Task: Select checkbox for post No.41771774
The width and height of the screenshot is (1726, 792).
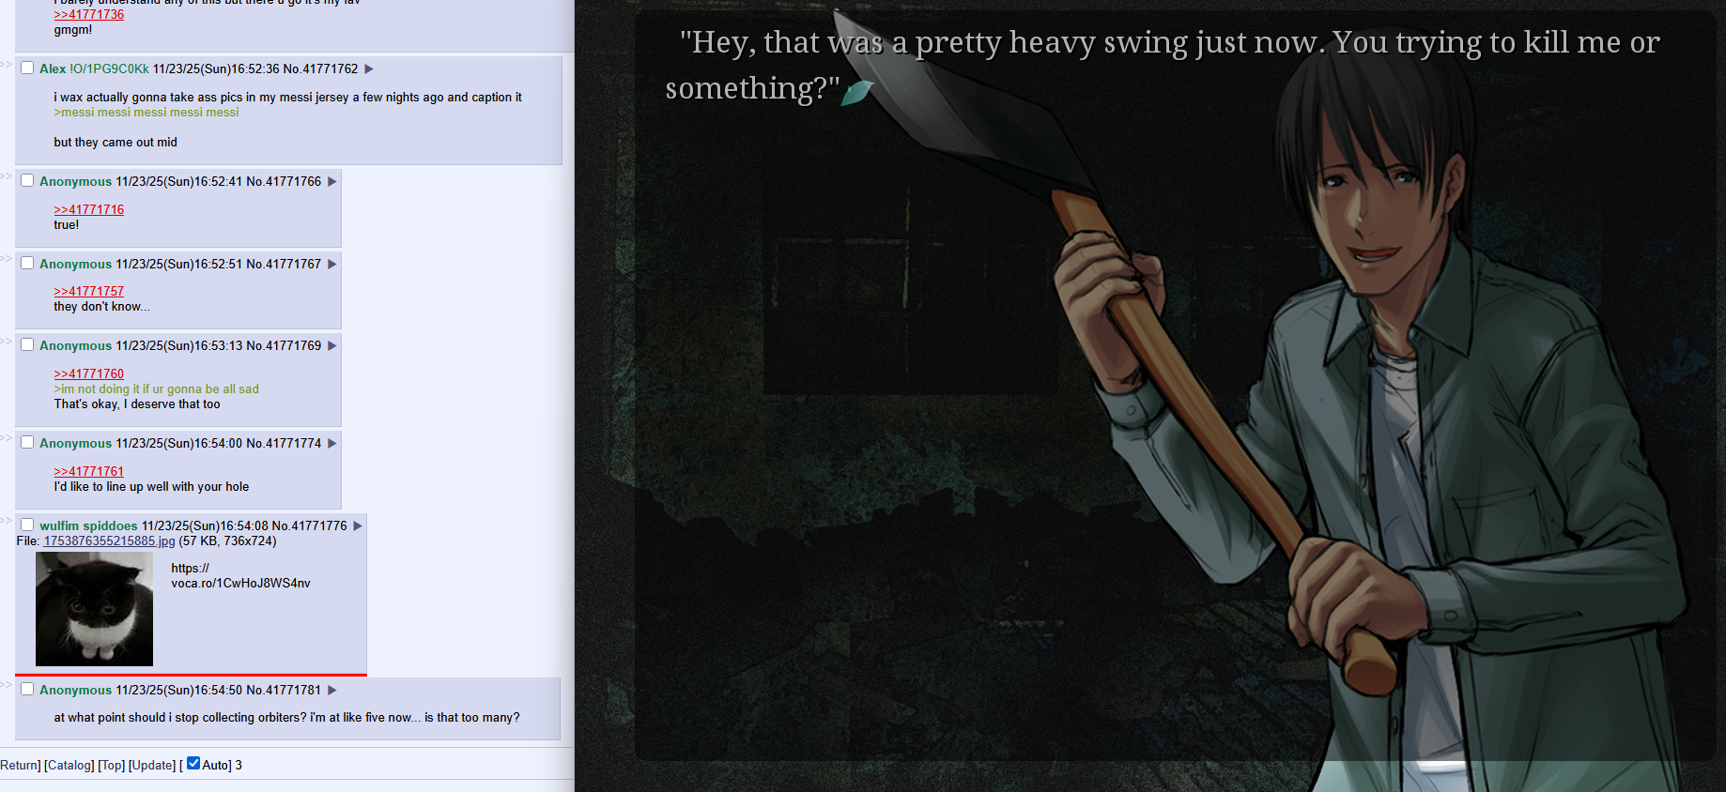Action: click(x=27, y=442)
